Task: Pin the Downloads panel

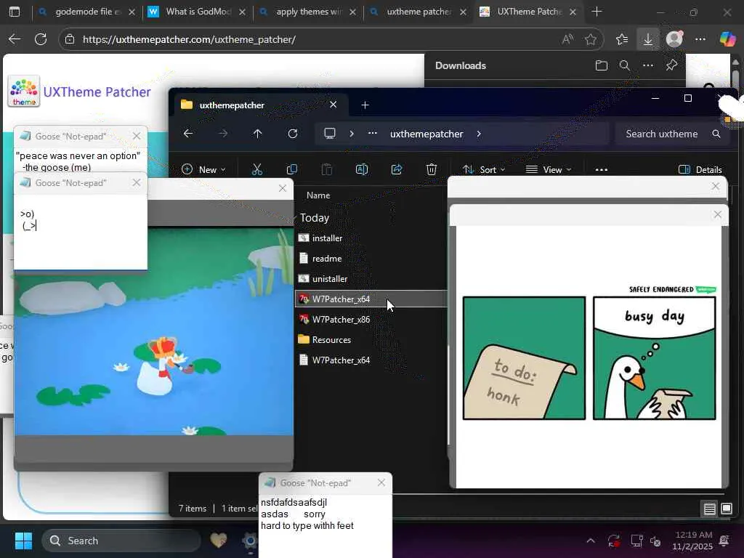Action: tap(671, 65)
